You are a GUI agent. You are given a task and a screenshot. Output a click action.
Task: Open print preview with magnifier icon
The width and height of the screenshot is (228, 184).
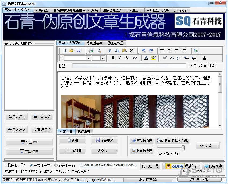pos(99,51)
